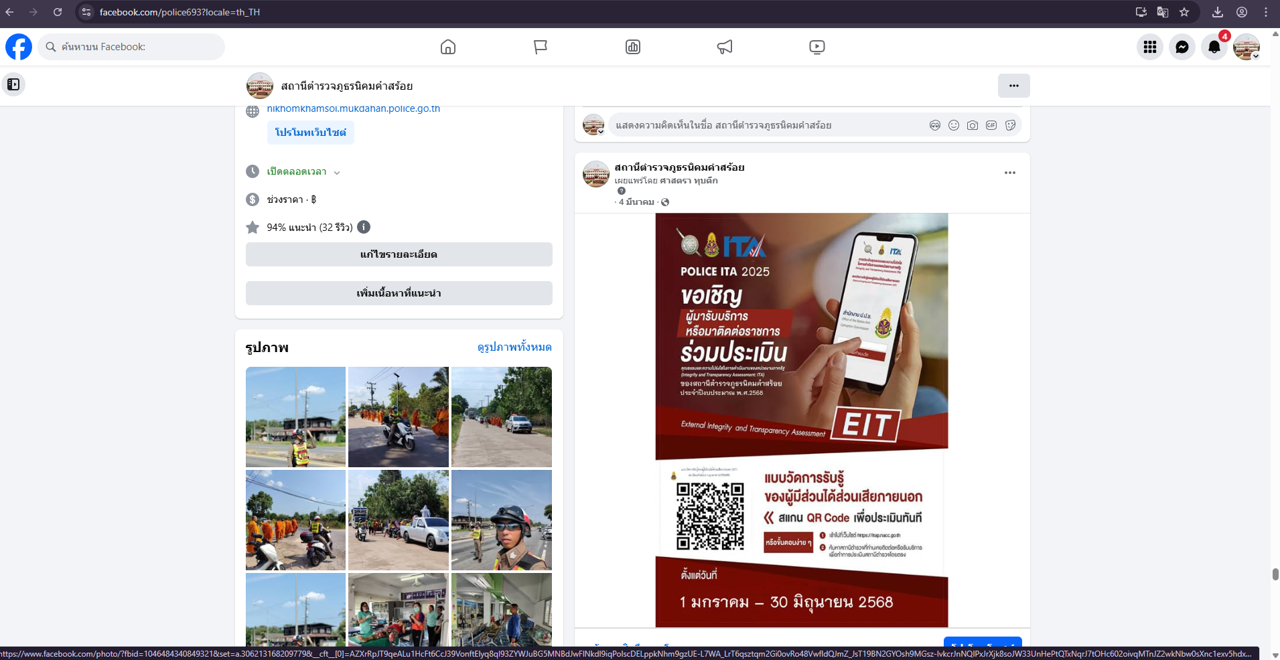Image resolution: width=1280 pixels, height=660 pixels.
Task: Toggle the left sidebar panel
Action: (13, 84)
